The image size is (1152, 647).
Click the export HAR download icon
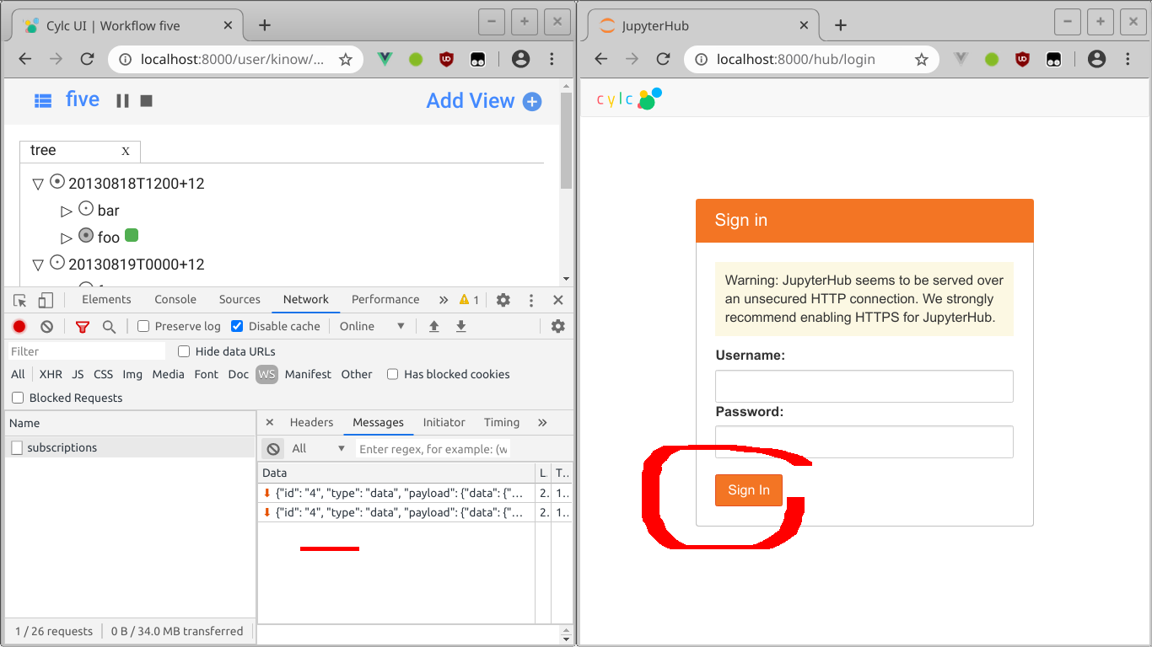coord(461,326)
